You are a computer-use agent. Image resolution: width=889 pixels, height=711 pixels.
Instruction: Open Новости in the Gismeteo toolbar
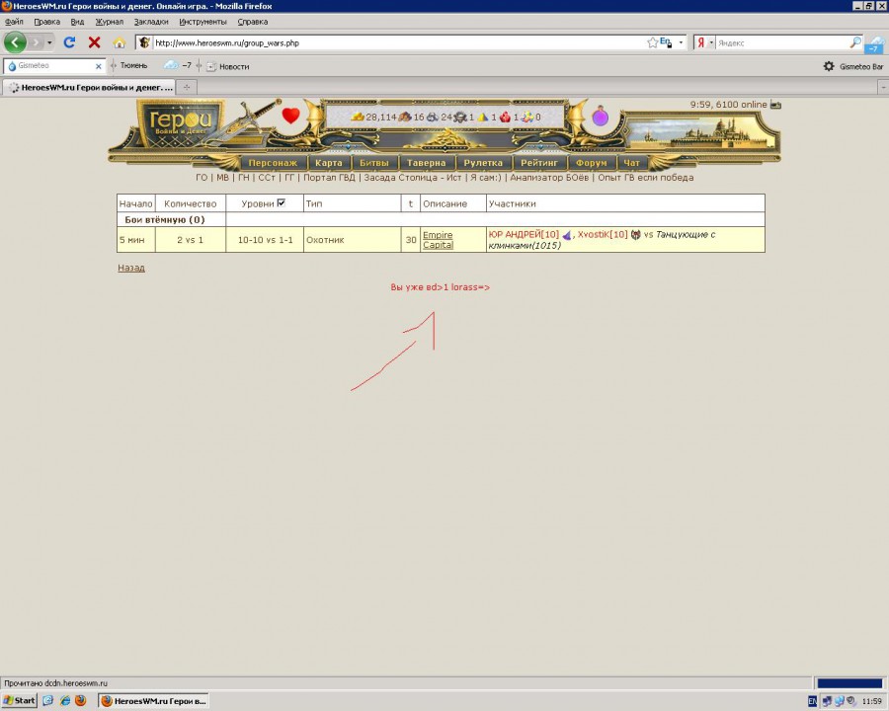pyautogui.click(x=228, y=66)
